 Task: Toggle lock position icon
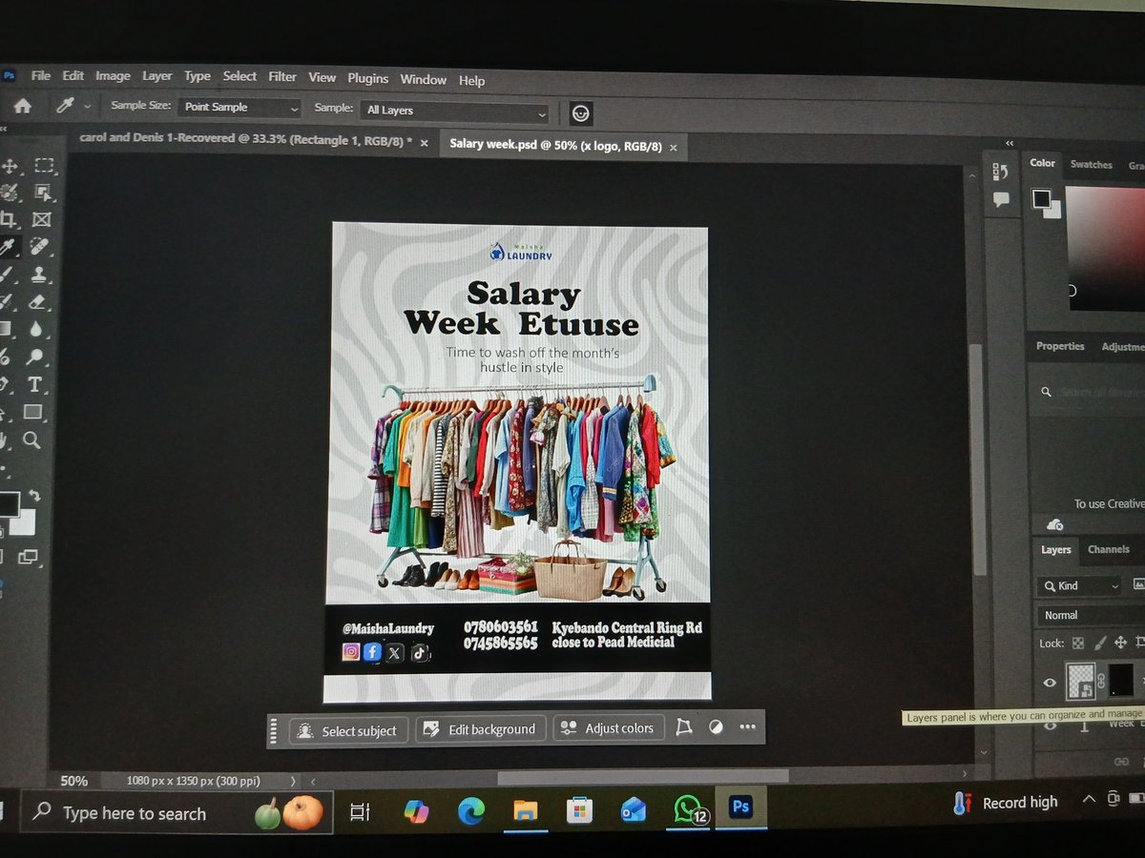[x=1121, y=643]
